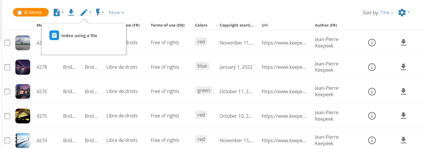Screen dimensions: 425x149
Task: Expand the arrow beside the settings gear
Action: pos(409,12)
